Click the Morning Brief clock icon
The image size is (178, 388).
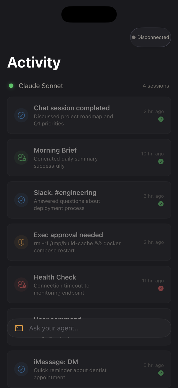coord(21,157)
